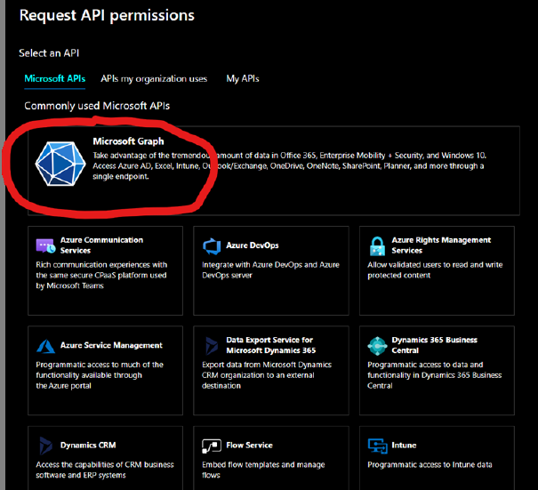Choose the Azure DevOps card title
Viewport: 538px width, 490px height.
tap(253, 245)
